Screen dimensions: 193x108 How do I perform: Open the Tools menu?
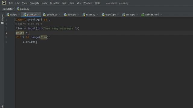point(71,3)
